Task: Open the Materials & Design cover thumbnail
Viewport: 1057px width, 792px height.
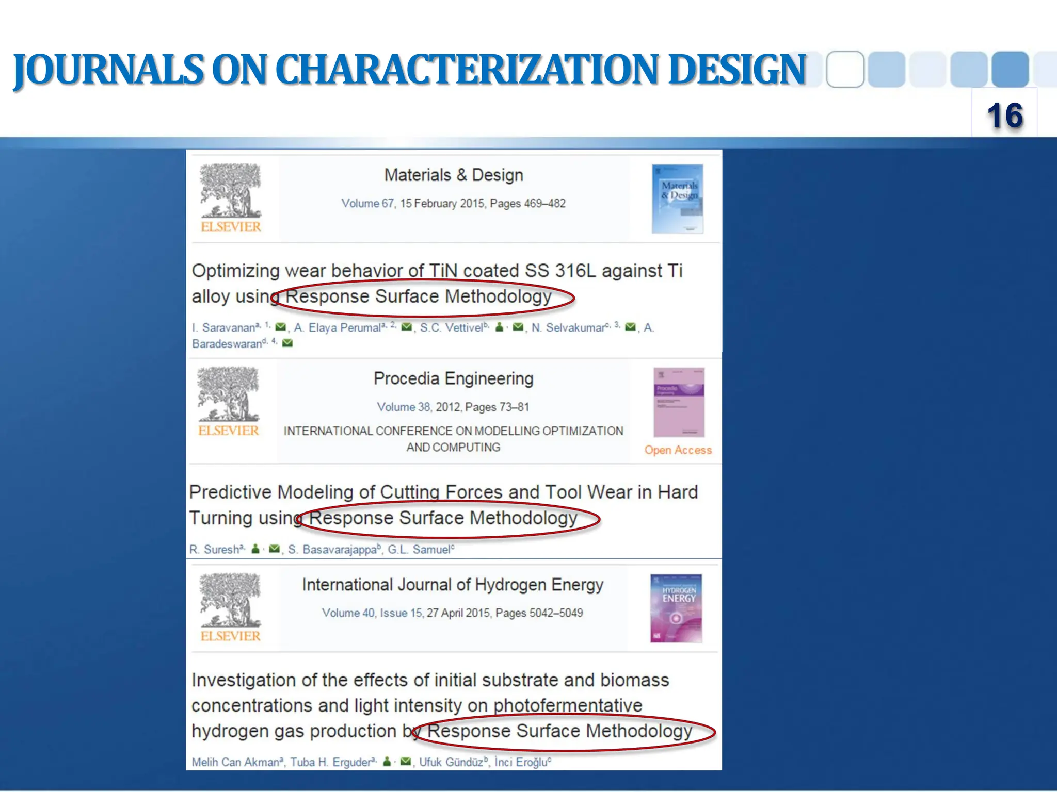Action: (677, 199)
